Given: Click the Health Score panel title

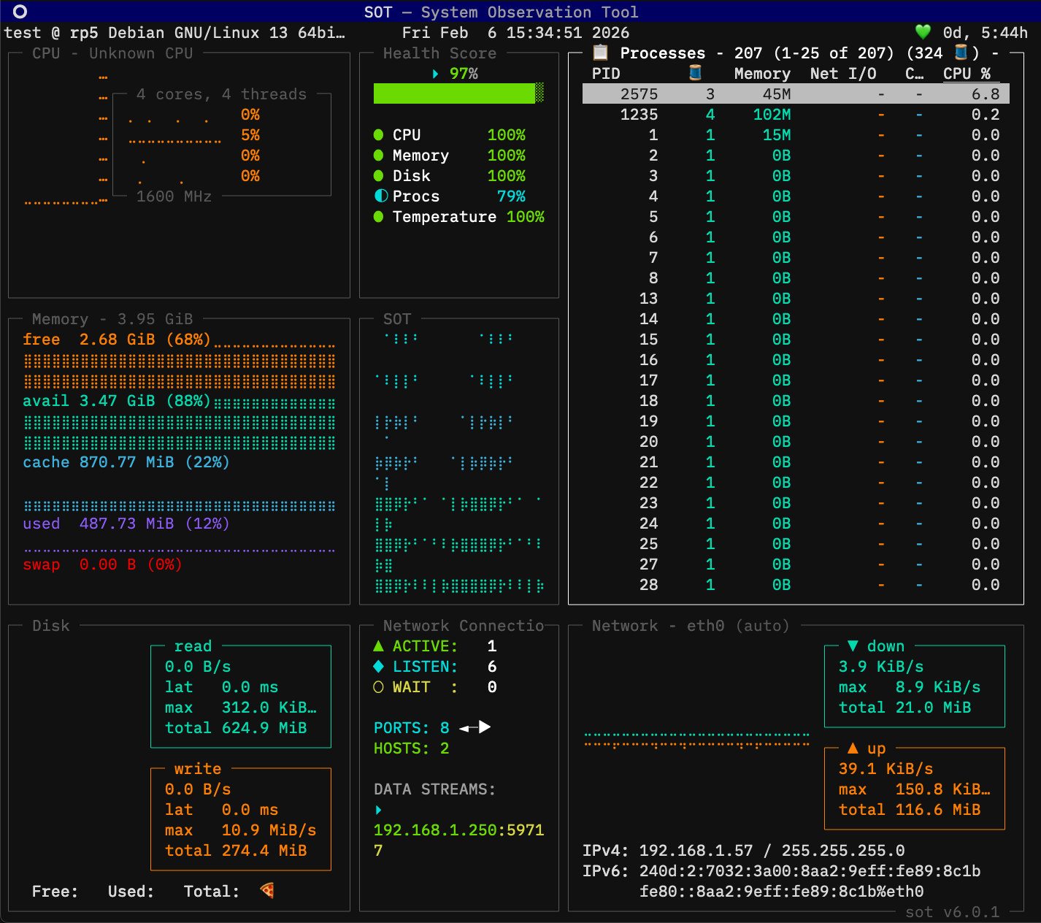Looking at the screenshot, I should pos(439,53).
